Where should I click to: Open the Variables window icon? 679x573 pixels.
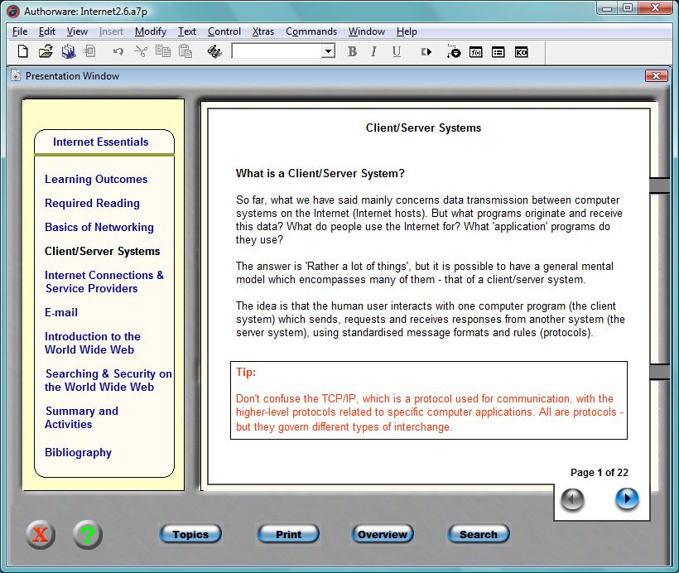coord(498,52)
